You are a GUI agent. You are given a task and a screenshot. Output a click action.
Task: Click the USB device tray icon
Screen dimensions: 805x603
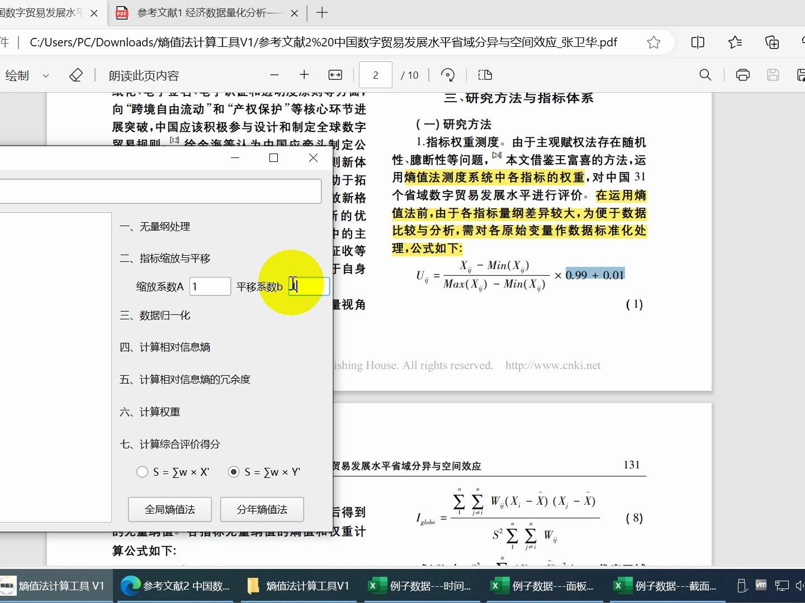[742, 586]
